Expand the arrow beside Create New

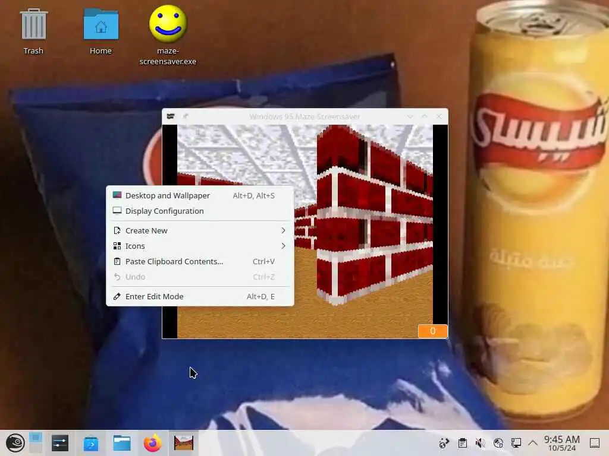283,230
